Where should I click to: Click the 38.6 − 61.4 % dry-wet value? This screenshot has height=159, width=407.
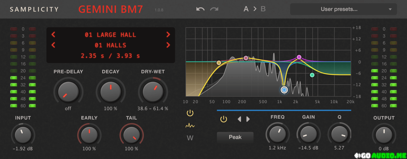153,108
